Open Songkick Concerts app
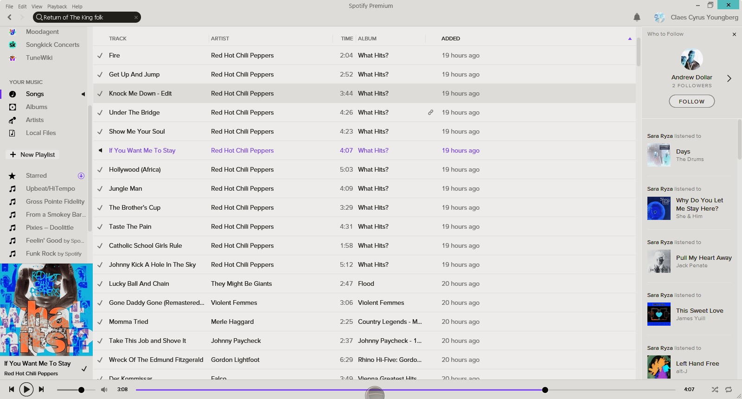 [52, 45]
